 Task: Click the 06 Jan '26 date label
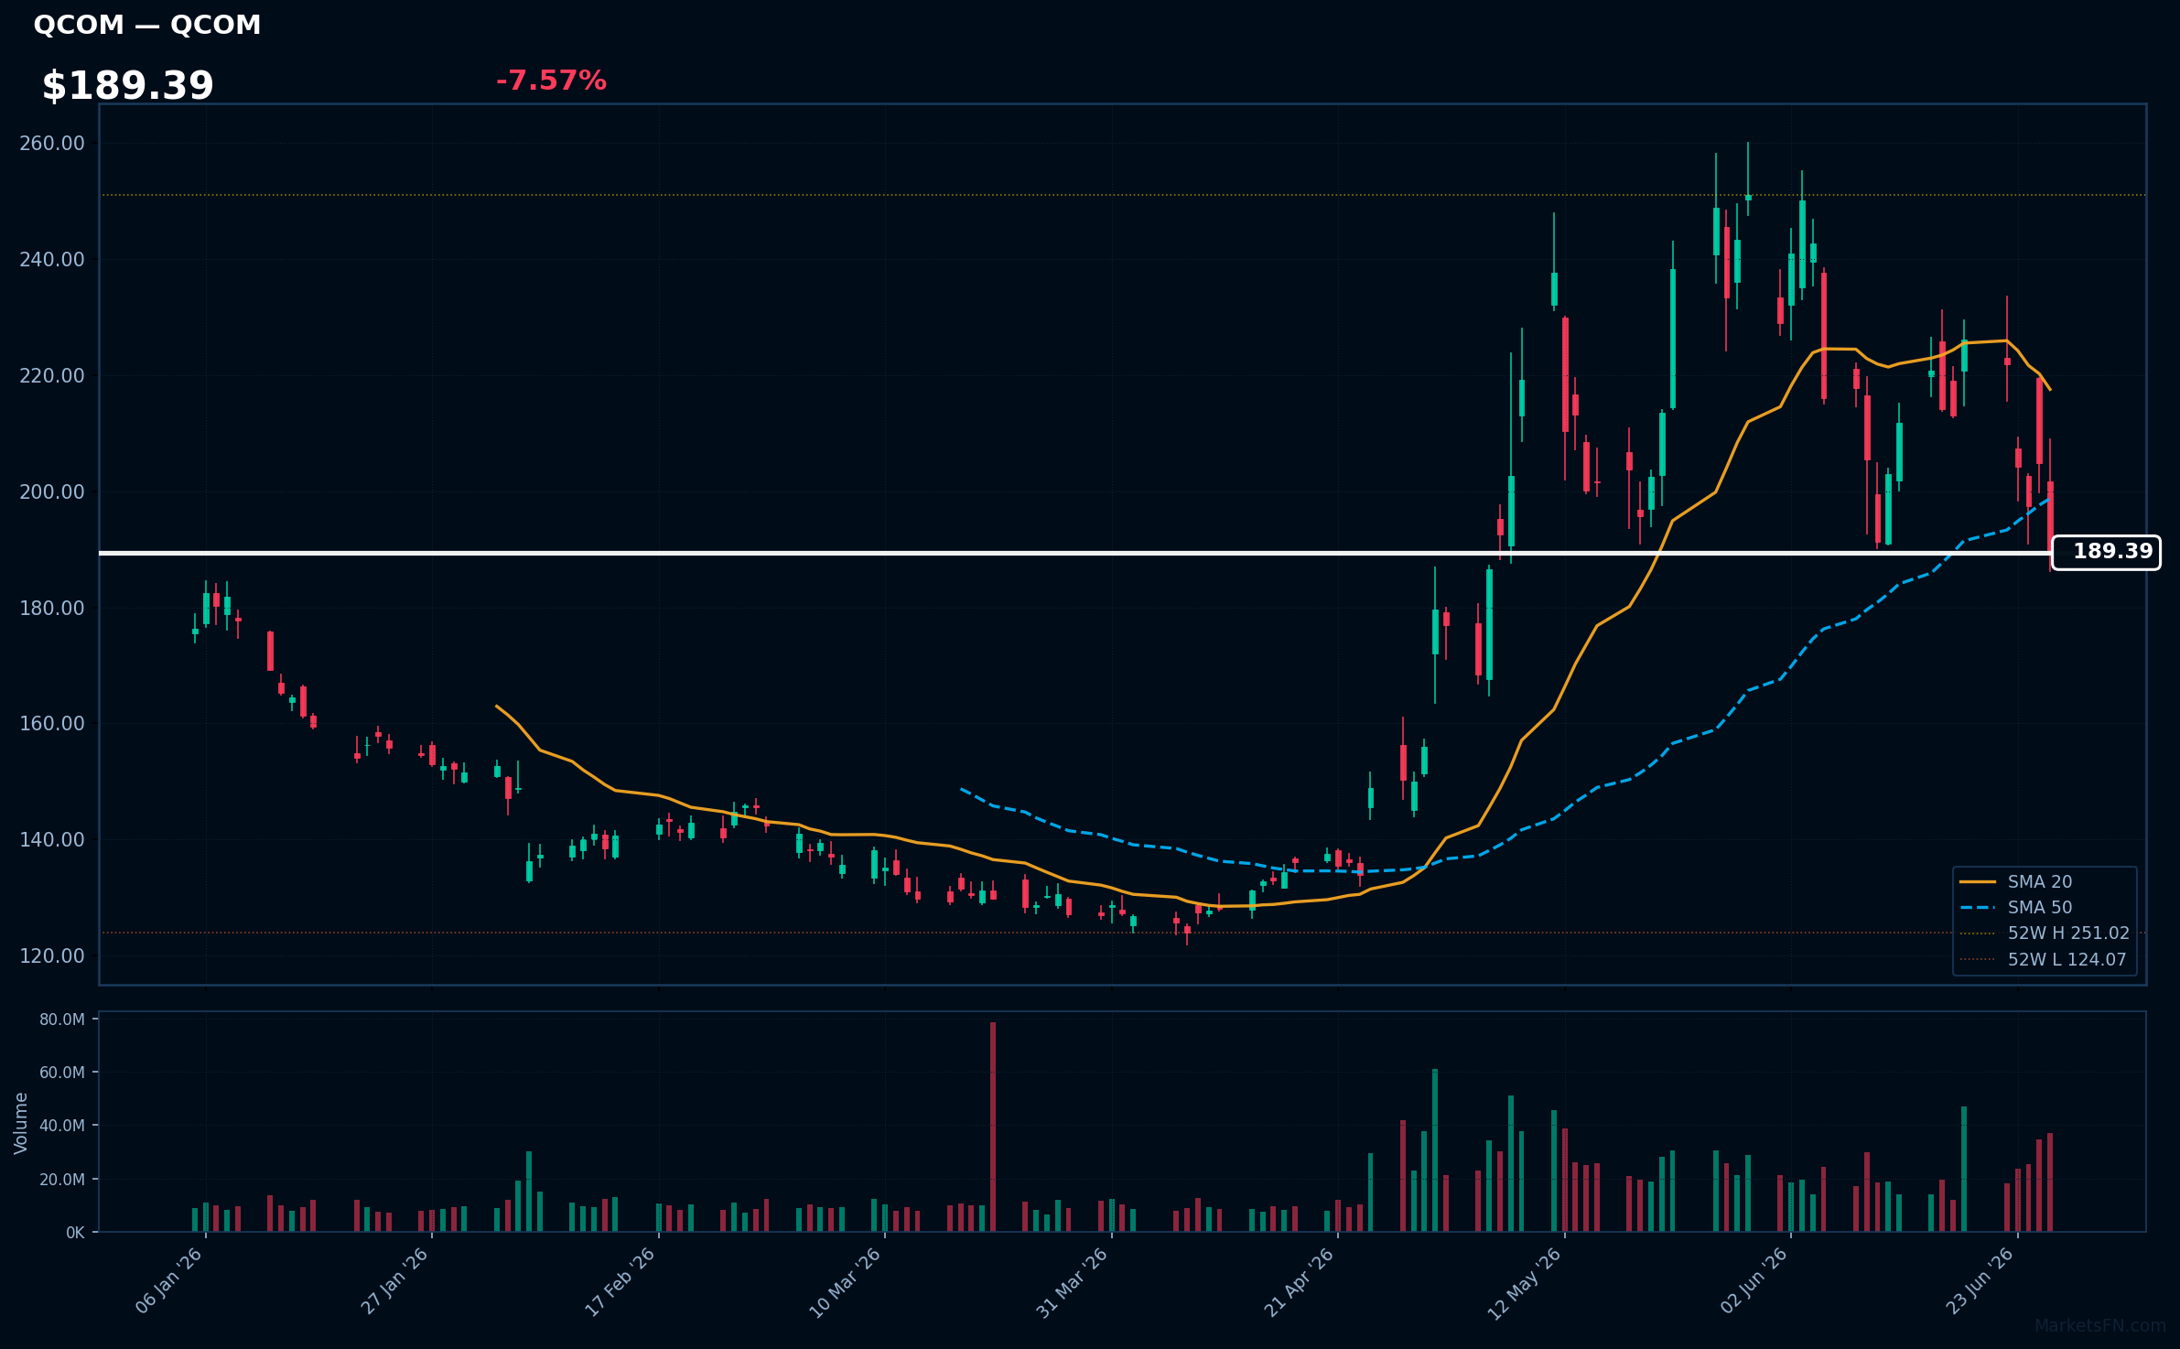pyautogui.click(x=169, y=1280)
